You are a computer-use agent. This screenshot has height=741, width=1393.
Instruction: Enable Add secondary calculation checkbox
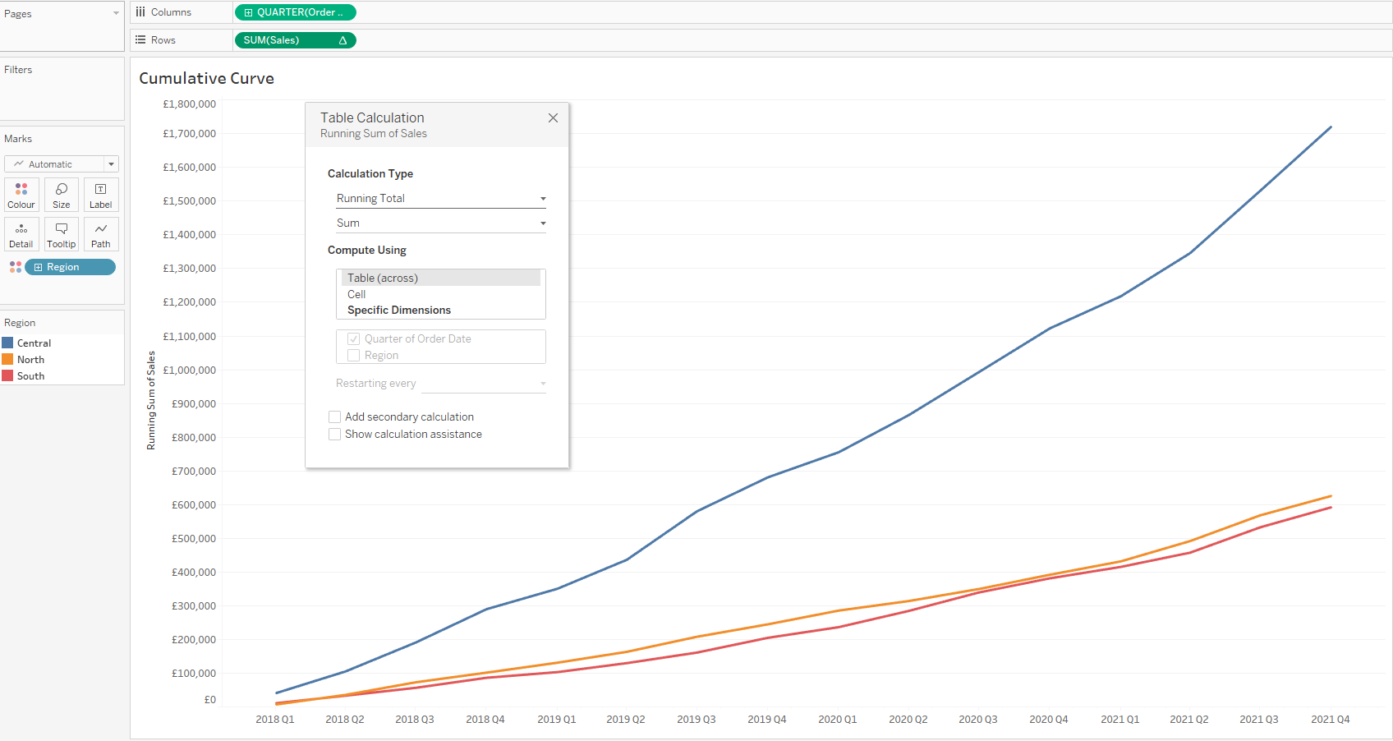pyautogui.click(x=335, y=417)
